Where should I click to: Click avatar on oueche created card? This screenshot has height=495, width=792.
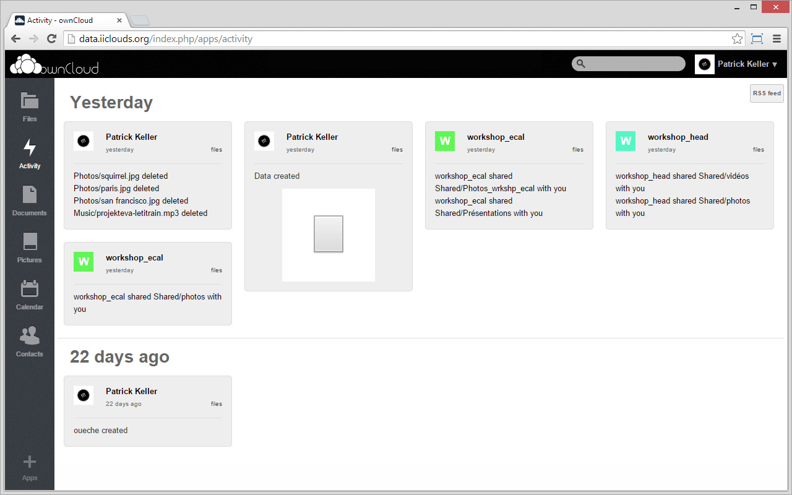(x=84, y=395)
